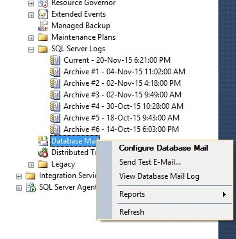The image size is (236, 239).
Task: Select Archive #5 18-Oct-15 log
Action: (x=121, y=118)
